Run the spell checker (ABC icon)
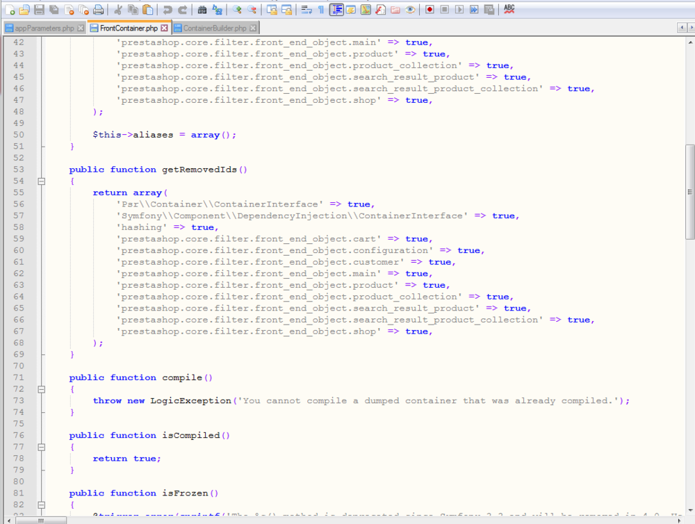695x524 pixels. point(509,8)
